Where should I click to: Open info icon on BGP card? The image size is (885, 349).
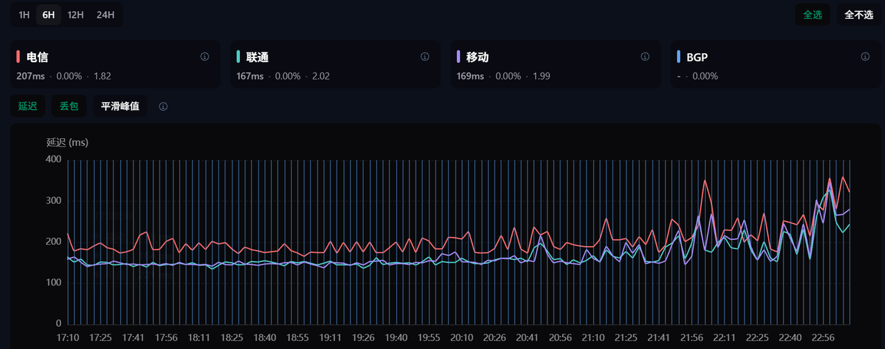point(865,57)
